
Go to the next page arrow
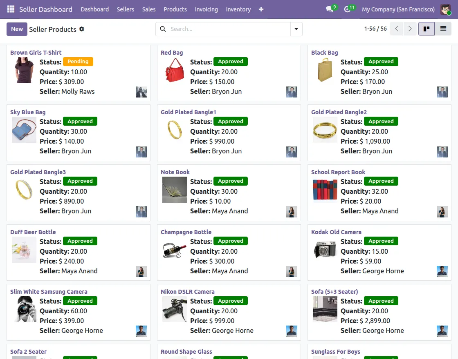pyautogui.click(x=410, y=29)
